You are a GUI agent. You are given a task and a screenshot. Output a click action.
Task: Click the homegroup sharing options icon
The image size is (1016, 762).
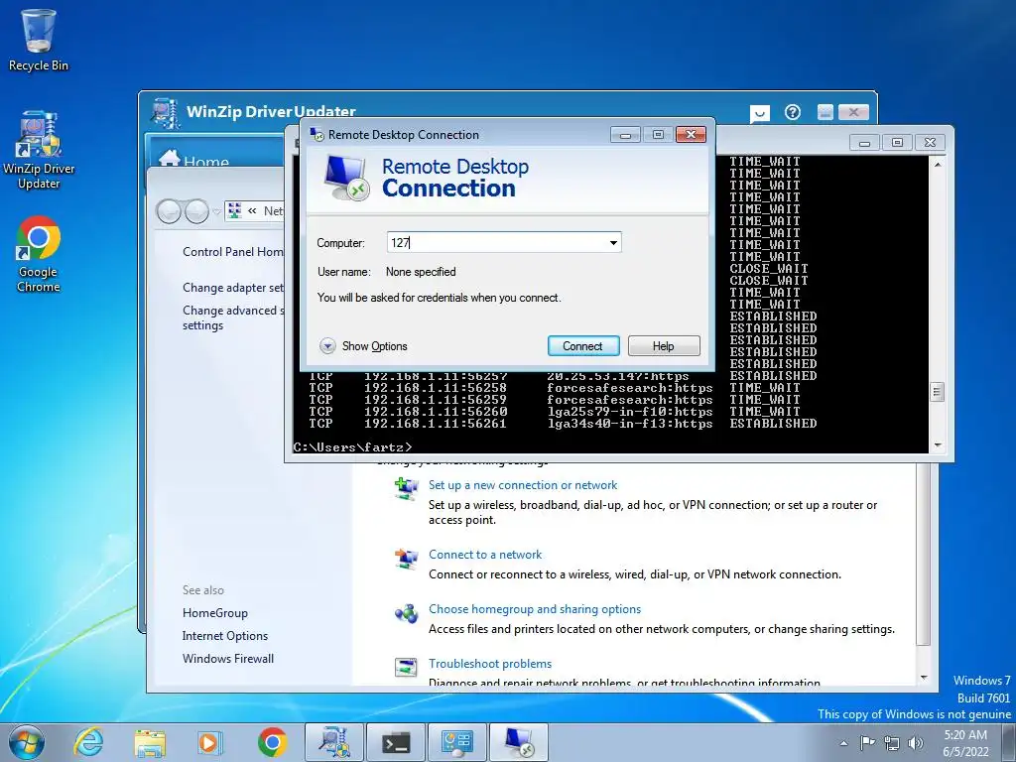point(406,613)
